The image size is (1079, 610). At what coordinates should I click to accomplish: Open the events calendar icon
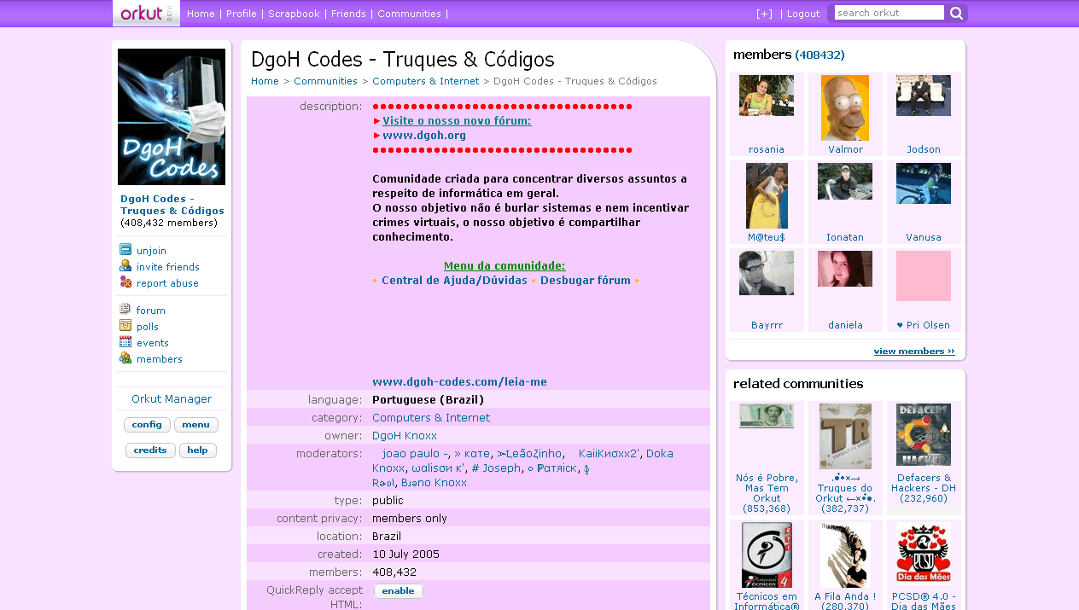point(125,342)
